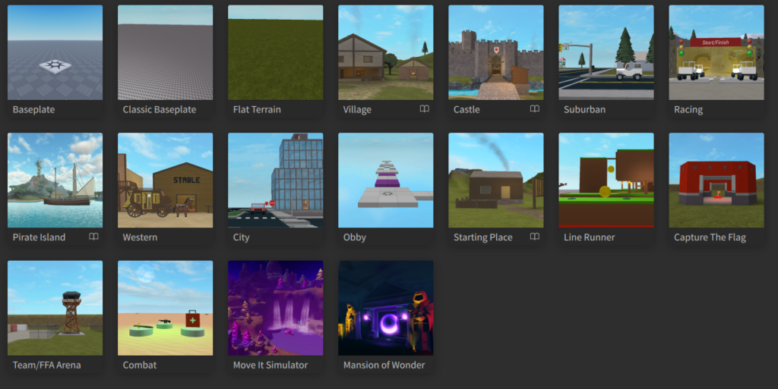Open the City template thumbnail

[x=275, y=180]
